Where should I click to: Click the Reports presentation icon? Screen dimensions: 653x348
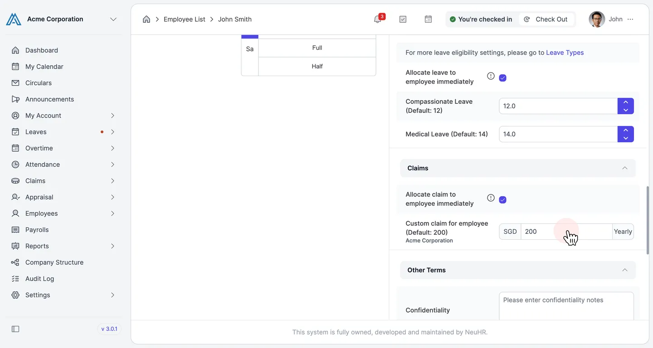tap(15, 246)
